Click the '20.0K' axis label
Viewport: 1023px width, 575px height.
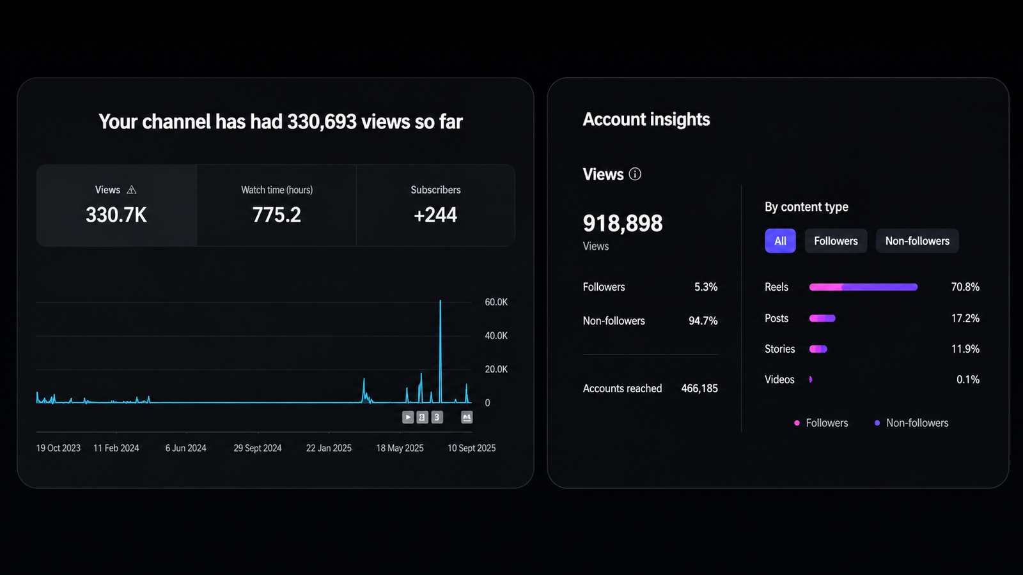point(496,369)
